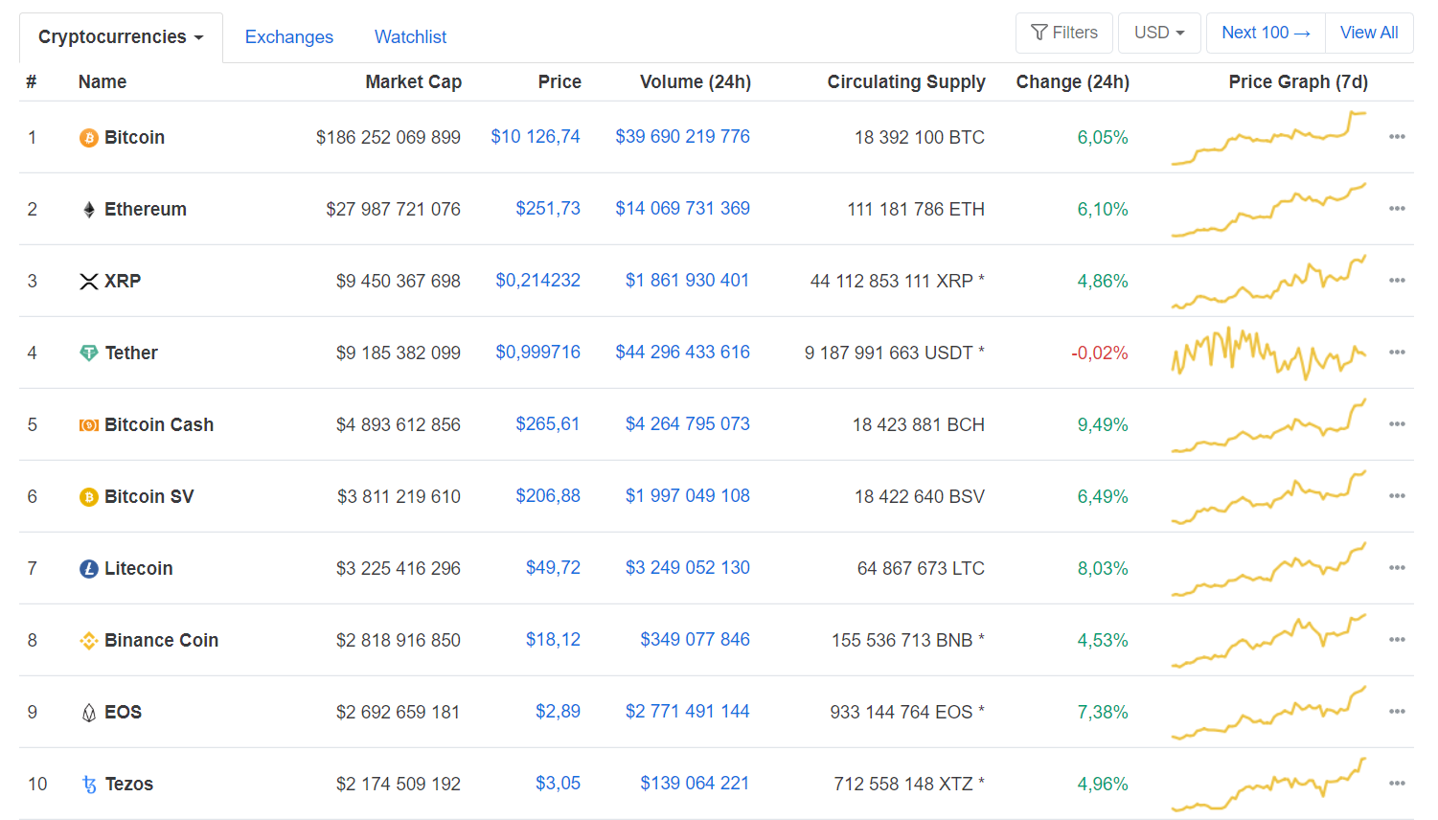1438x820 pixels.
Task: Click Tezos volume $139 064 221
Action: [695, 784]
